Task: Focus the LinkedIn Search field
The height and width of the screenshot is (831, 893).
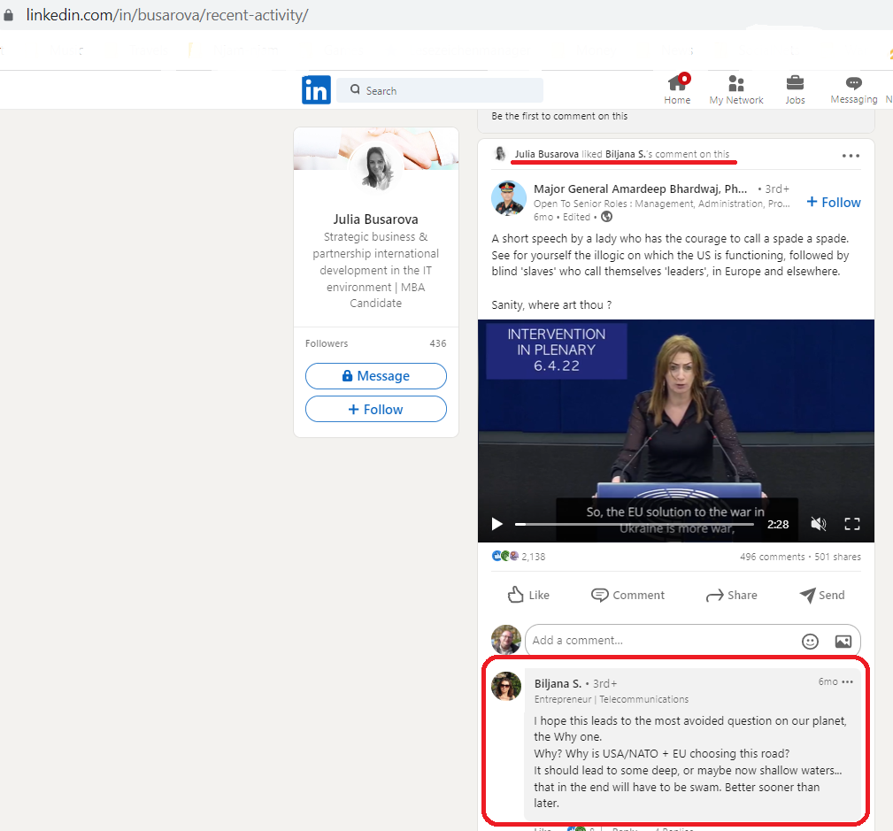Action: click(x=440, y=90)
